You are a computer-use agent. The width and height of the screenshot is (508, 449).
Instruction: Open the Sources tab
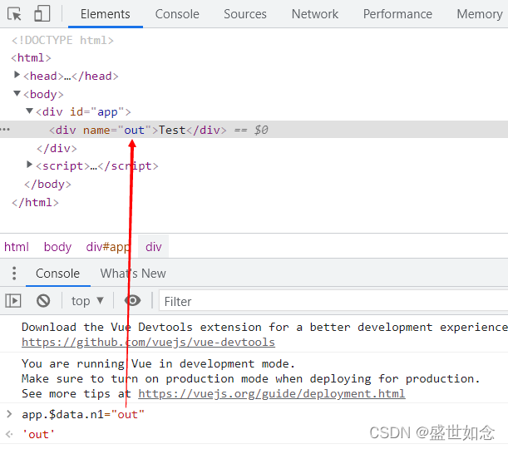[x=245, y=14]
